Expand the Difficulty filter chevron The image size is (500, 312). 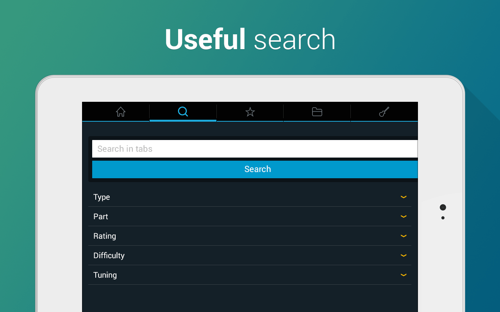404,255
